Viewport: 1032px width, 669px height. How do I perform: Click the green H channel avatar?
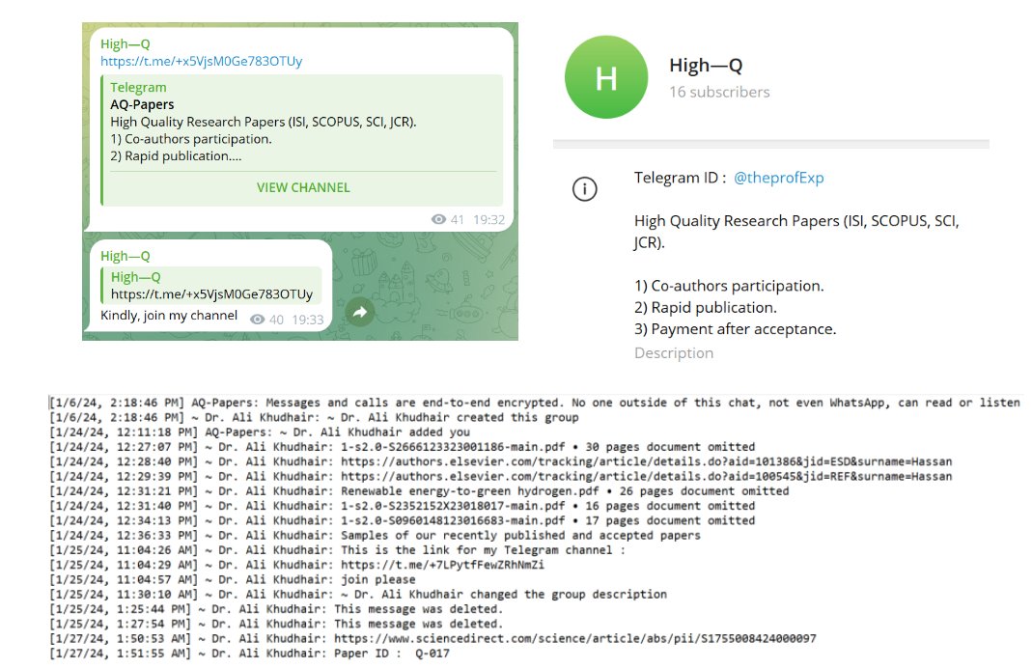(x=605, y=77)
